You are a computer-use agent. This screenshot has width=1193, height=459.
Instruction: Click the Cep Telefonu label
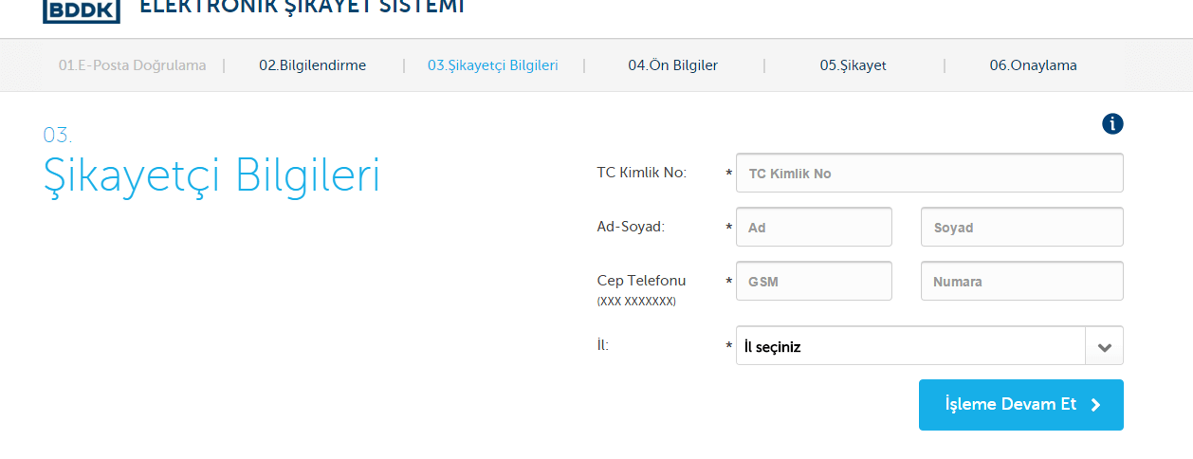point(641,281)
